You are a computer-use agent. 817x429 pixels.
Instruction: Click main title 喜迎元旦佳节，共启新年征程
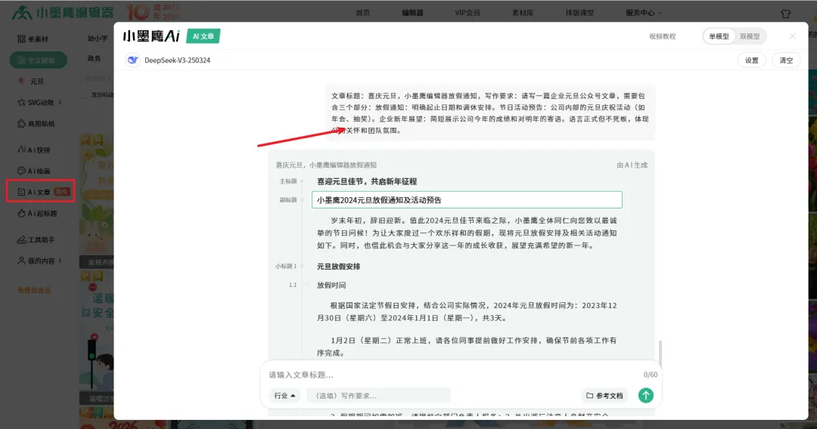pyautogui.click(x=367, y=181)
